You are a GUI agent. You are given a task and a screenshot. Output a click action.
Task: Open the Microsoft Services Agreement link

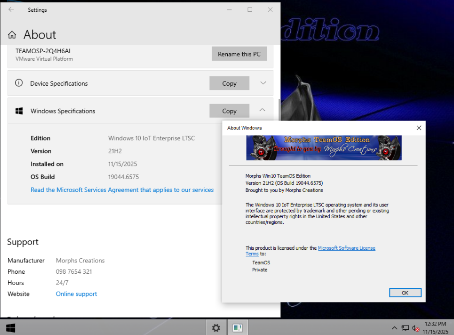point(122,190)
